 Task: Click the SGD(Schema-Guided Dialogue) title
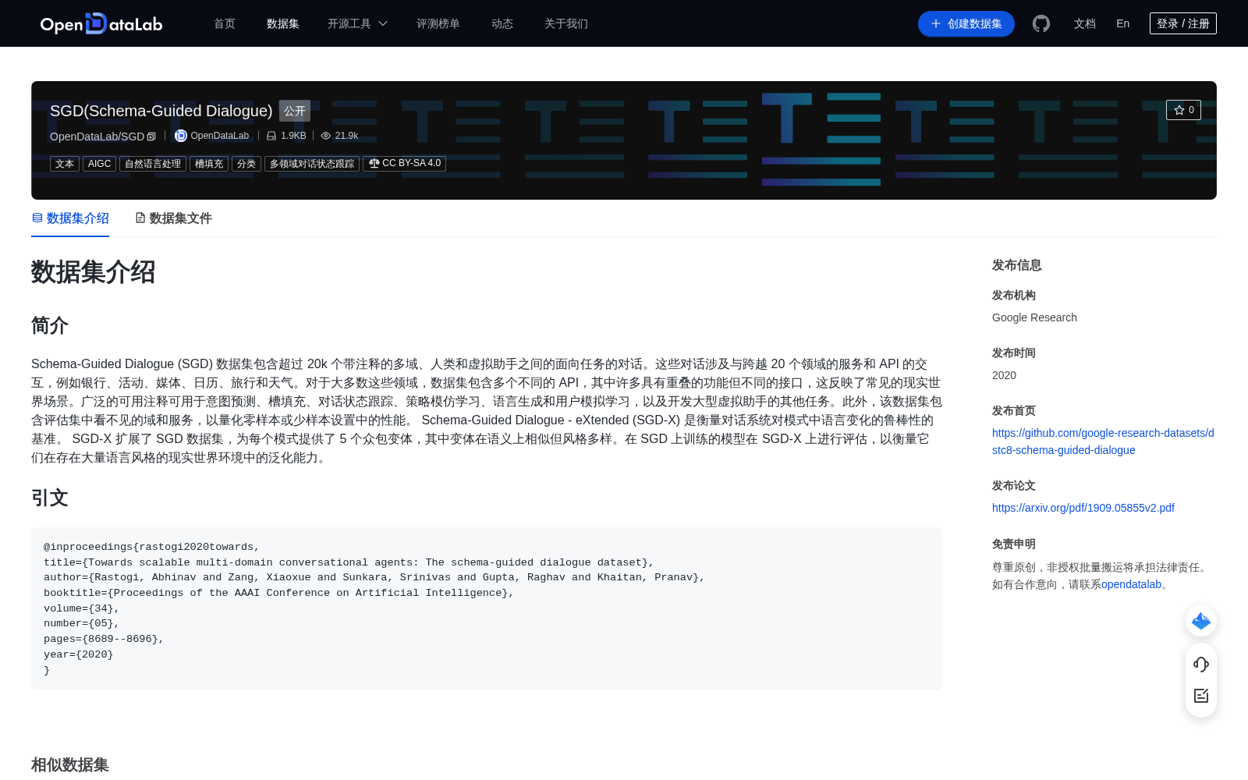(161, 111)
